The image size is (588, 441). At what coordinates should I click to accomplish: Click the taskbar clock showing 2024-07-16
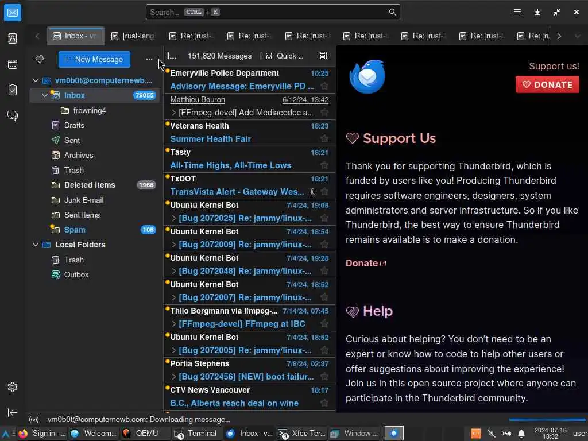[x=551, y=434]
